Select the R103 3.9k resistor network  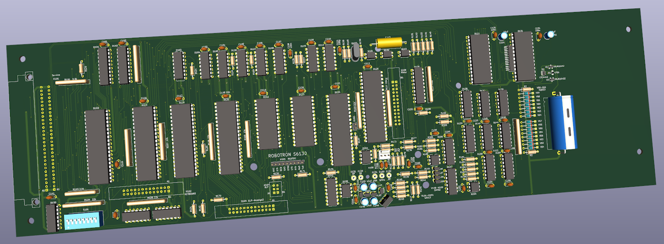81,193
